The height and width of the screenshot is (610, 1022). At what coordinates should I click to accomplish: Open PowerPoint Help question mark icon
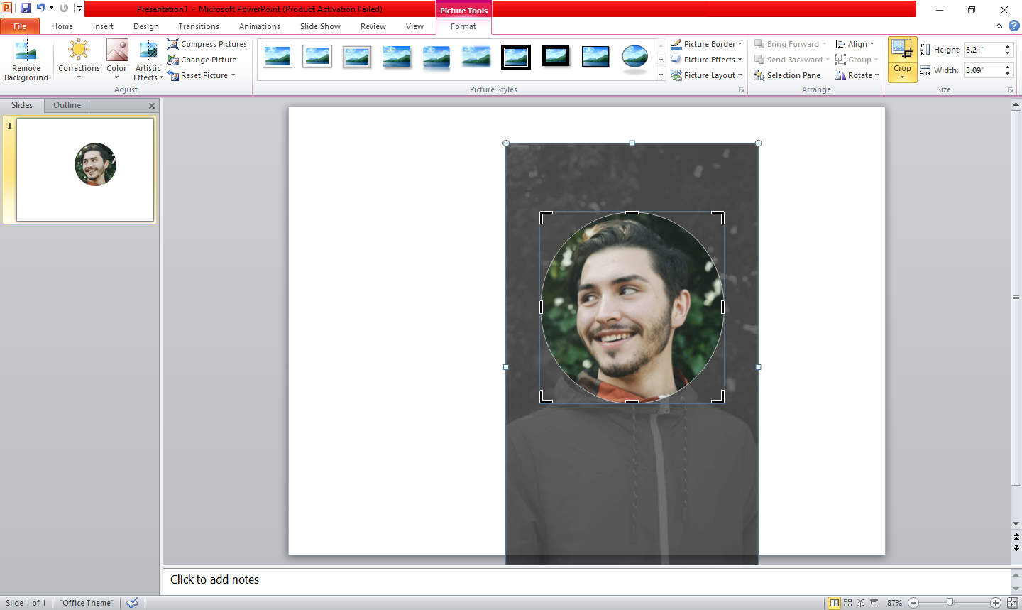pos(1014,26)
